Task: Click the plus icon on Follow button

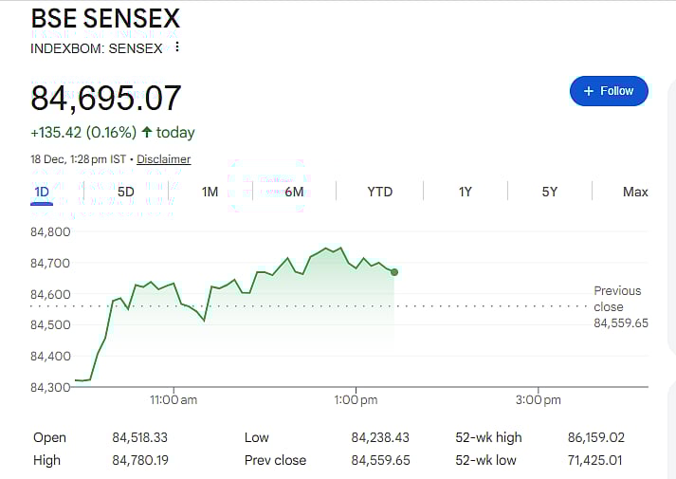Action: (589, 91)
